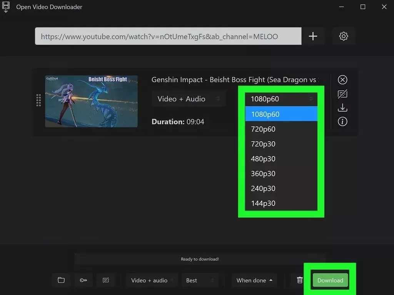This screenshot has height=295, width=394.
Task: Click the video thumbnail preview
Action: pyautogui.click(x=91, y=100)
